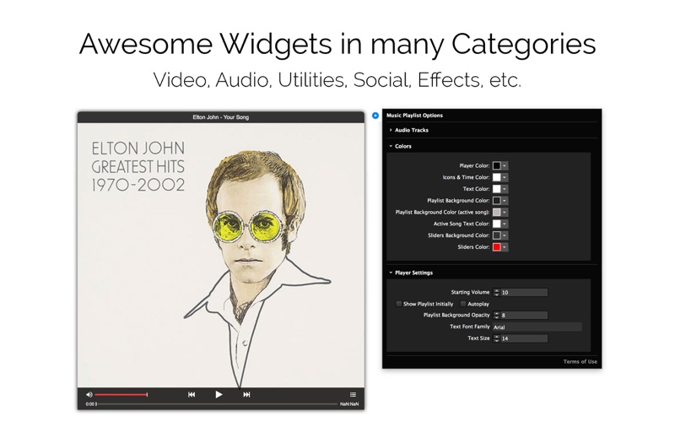Viewport: 675px width, 422px height.
Task: Click the blue circle panel toggle icon
Action: pos(375,115)
